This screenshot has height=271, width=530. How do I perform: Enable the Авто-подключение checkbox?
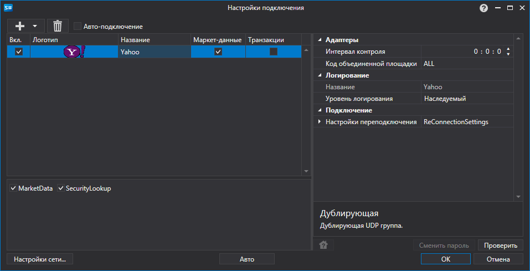click(x=78, y=26)
